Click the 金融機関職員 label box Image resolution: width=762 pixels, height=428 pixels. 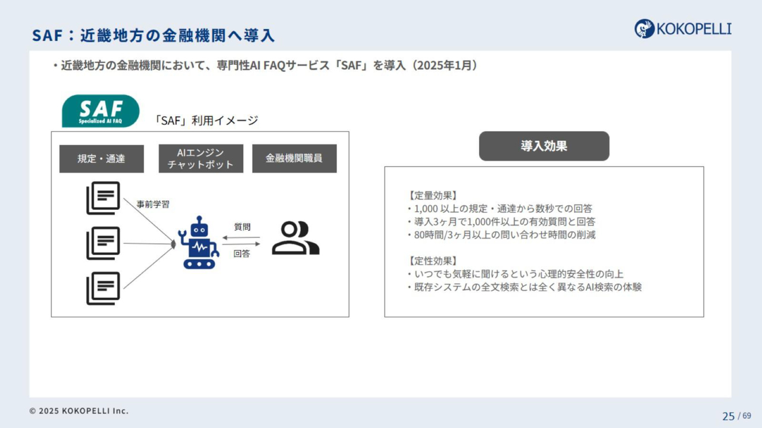(x=294, y=159)
